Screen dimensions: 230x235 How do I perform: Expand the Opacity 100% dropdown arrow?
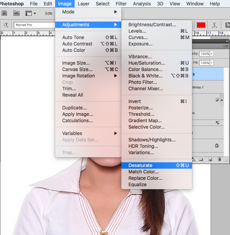(x=212, y=54)
